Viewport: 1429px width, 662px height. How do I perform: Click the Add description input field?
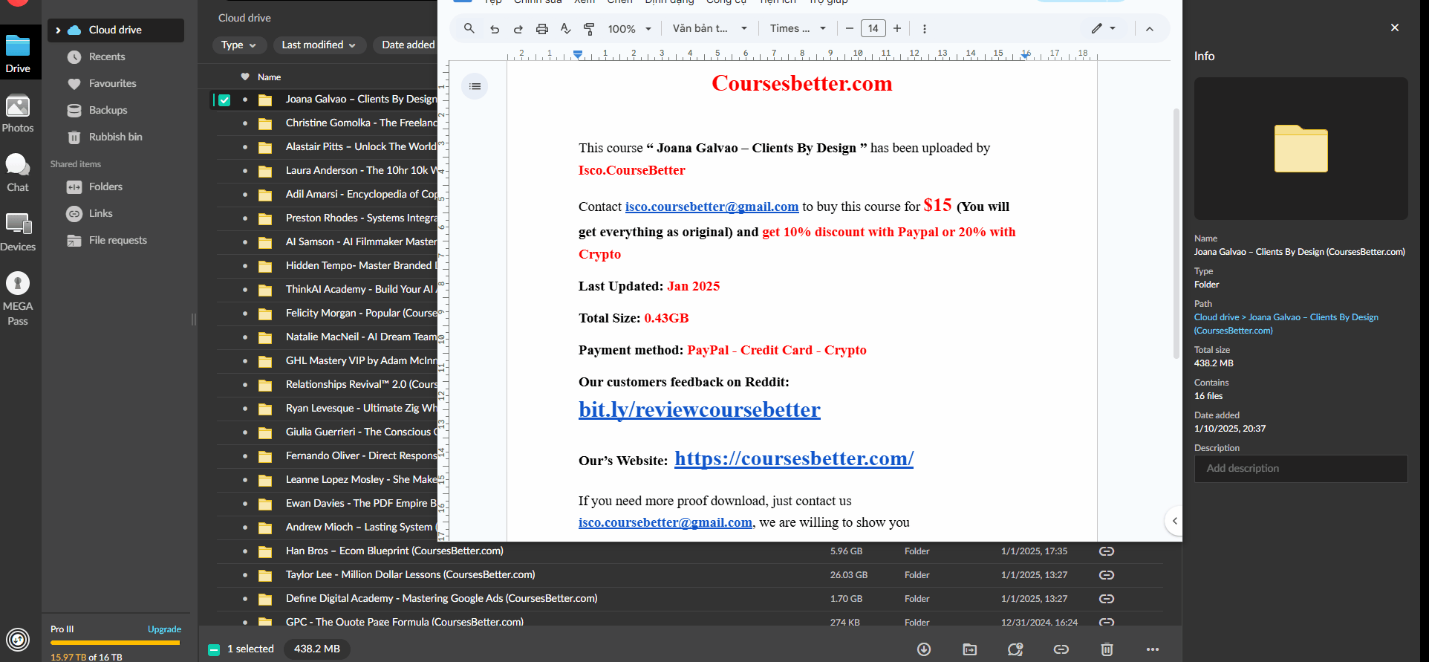click(x=1300, y=469)
